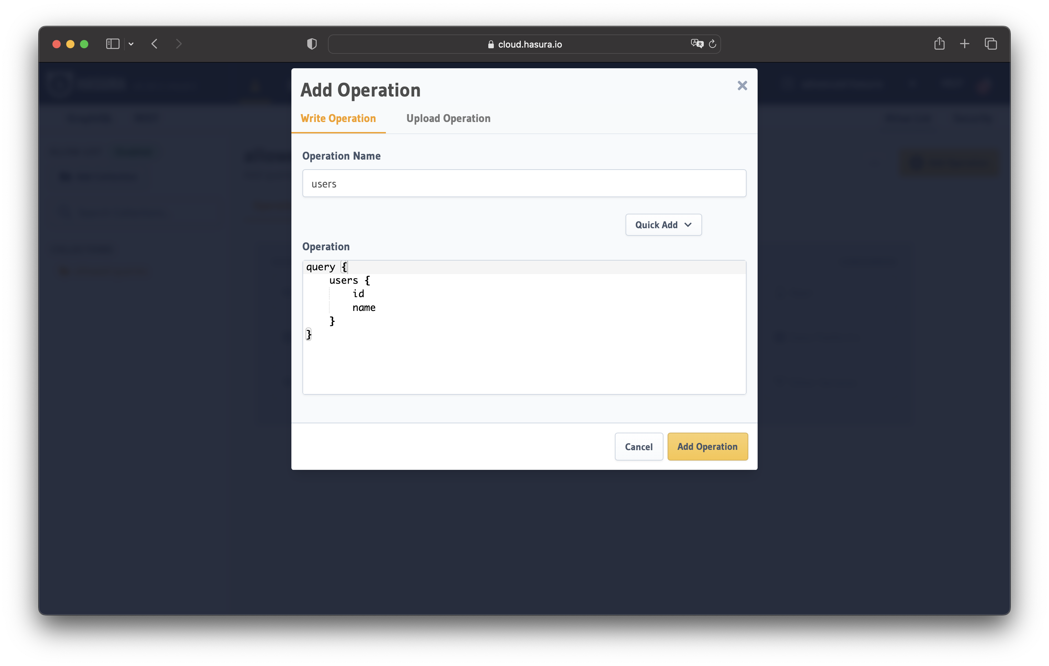This screenshot has width=1049, height=666.
Task: Click the close X icon on dialog
Action: pos(742,85)
